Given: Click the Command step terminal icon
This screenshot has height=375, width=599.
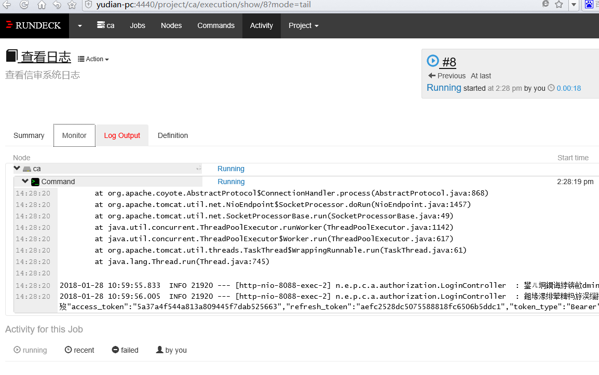Looking at the screenshot, I should (x=35, y=182).
